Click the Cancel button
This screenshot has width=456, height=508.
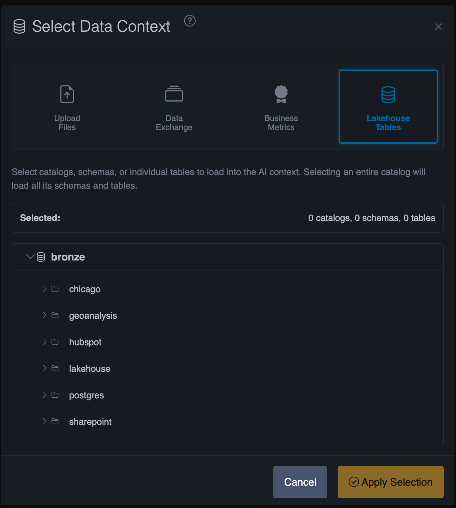(x=300, y=482)
